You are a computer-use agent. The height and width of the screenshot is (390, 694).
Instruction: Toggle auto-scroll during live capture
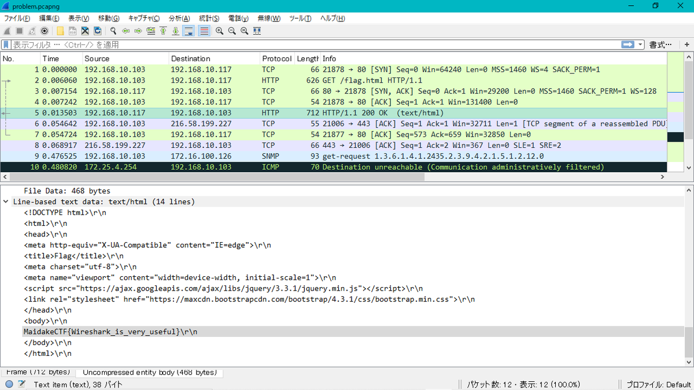click(189, 31)
